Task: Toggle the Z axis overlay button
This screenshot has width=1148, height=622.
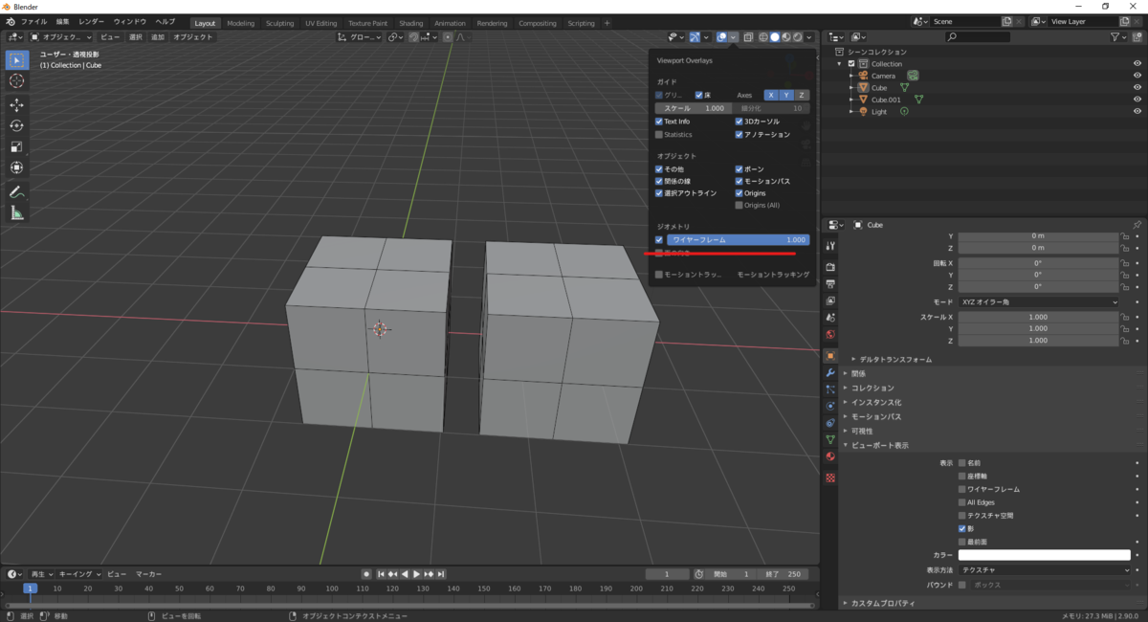Action: click(802, 96)
